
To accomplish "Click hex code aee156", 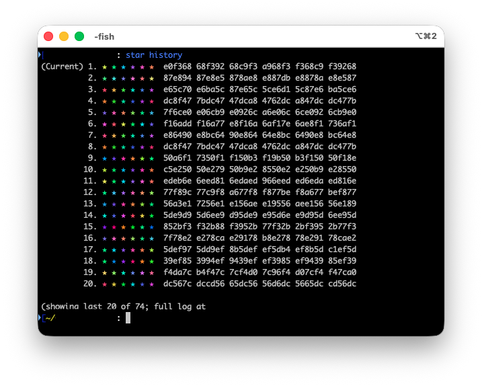I will coord(309,203).
